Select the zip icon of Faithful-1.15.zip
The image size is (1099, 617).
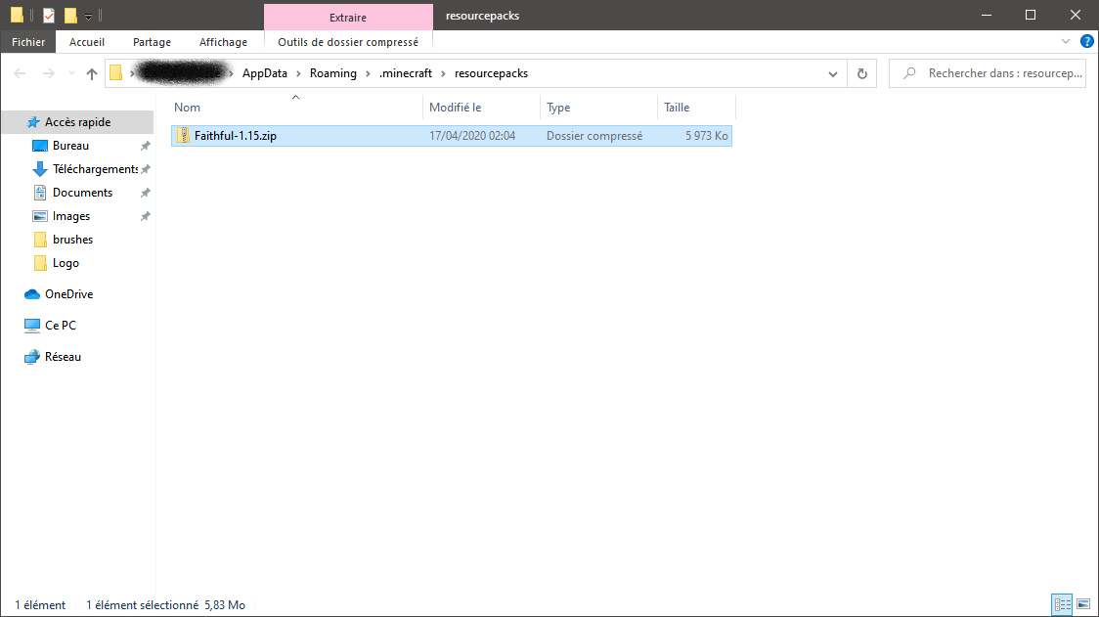tap(184, 135)
